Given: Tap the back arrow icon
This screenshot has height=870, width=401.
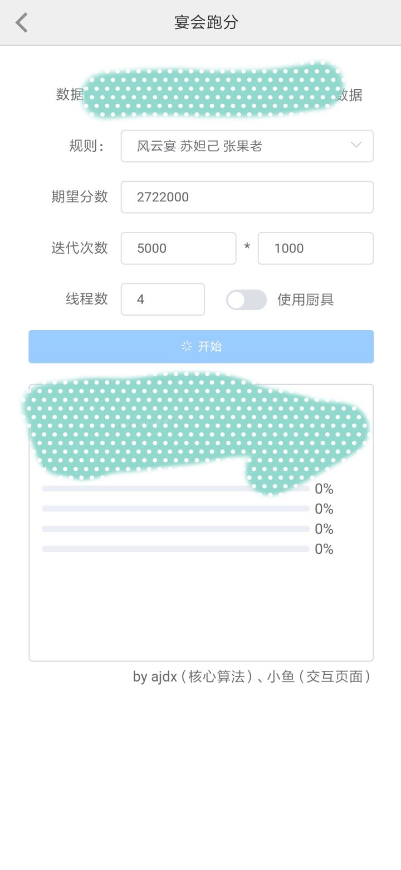Looking at the screenshot, I should pyautogui.click(x=22, y=23).
